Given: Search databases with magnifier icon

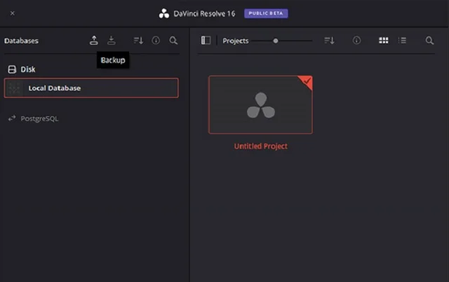Looking at the screenshot, I should 173,41.
